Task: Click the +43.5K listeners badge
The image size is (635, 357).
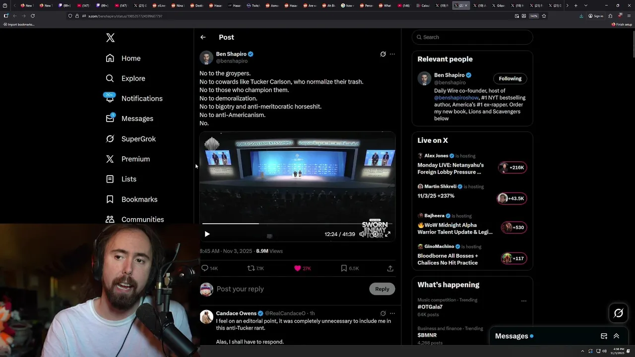Action: pyautogui.click(x=512, y=198)
